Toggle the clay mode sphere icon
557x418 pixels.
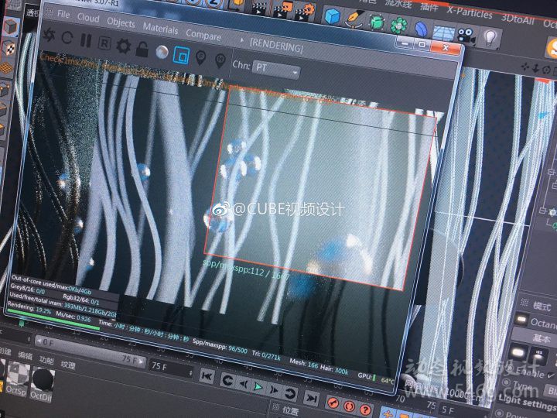[162, 53]
